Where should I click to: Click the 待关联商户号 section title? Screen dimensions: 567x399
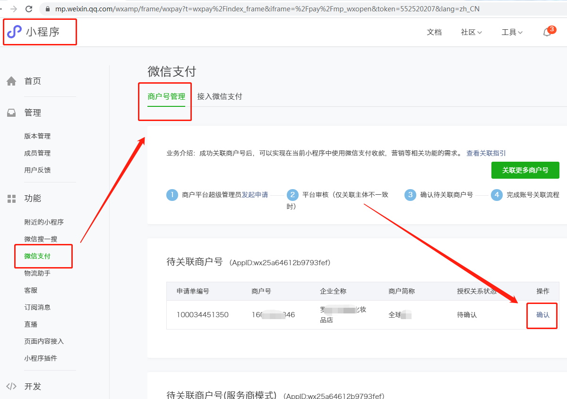(195, 262)
